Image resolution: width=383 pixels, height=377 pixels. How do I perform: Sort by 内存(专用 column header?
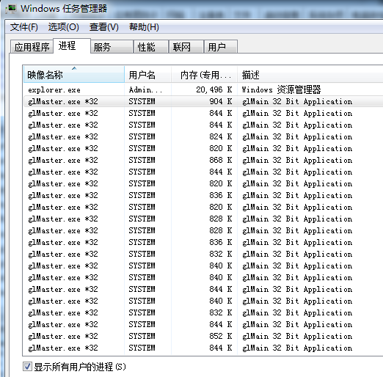(204, 74)
